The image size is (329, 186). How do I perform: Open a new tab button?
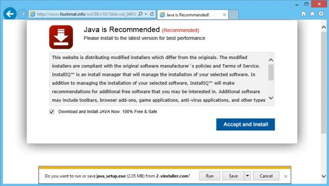233,15
